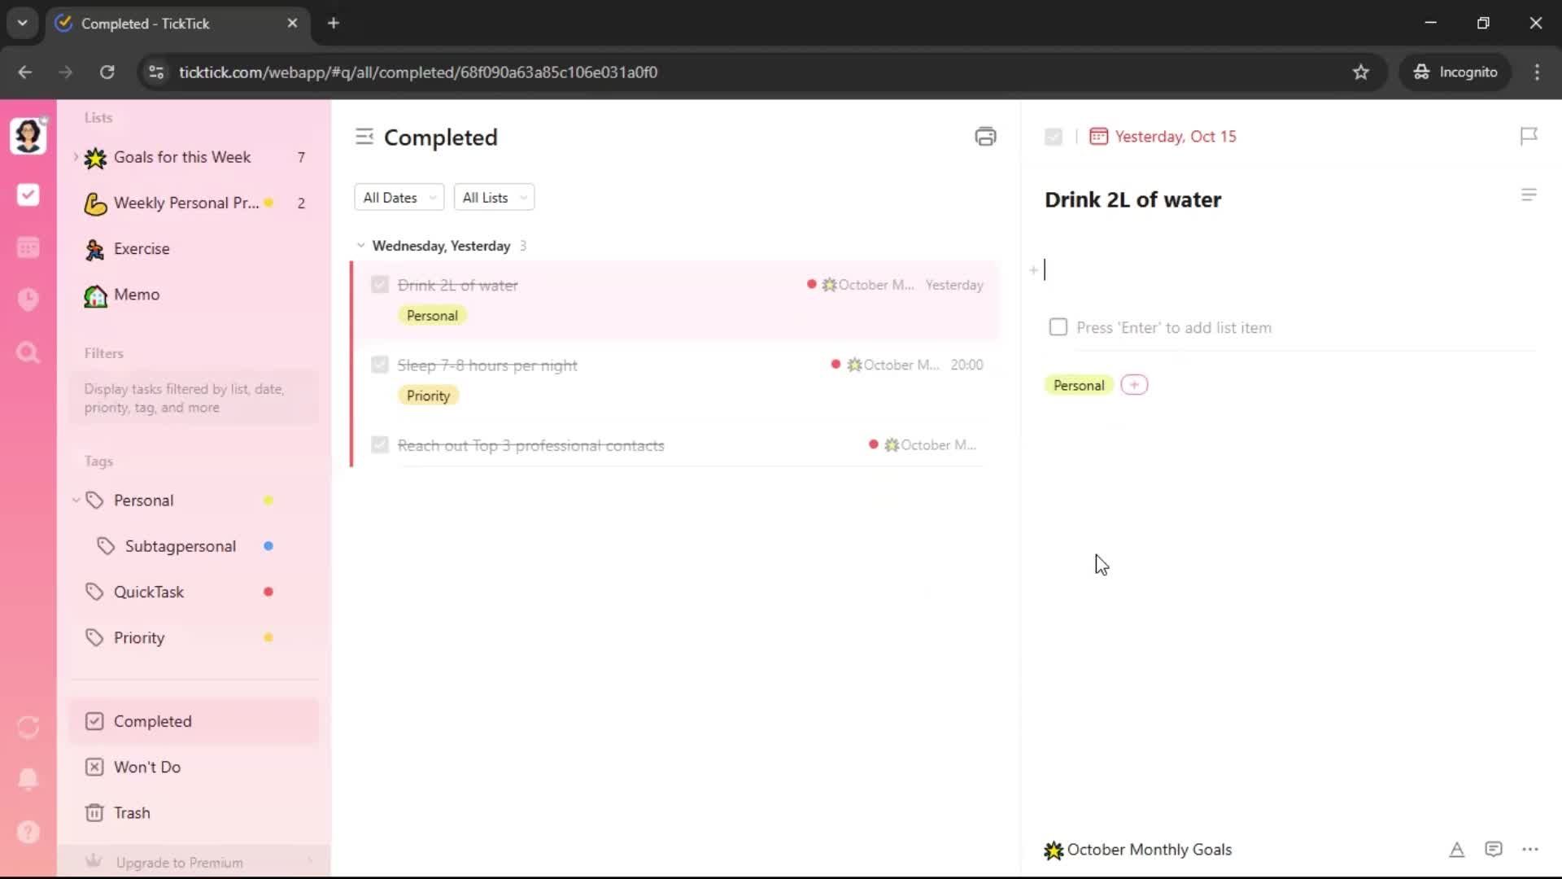Open the comment icon in task footer
Image resolution: width=1562 pixels, height=879 pixels.
tap(1493, 850)
